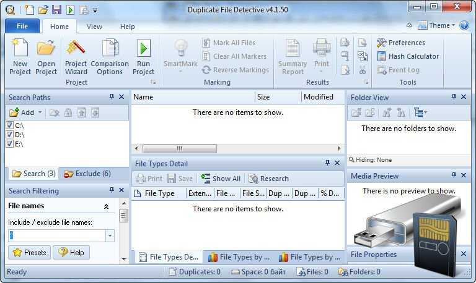Start the search with Run Project
Screen dimensions: 476x283
coord(143,57)
